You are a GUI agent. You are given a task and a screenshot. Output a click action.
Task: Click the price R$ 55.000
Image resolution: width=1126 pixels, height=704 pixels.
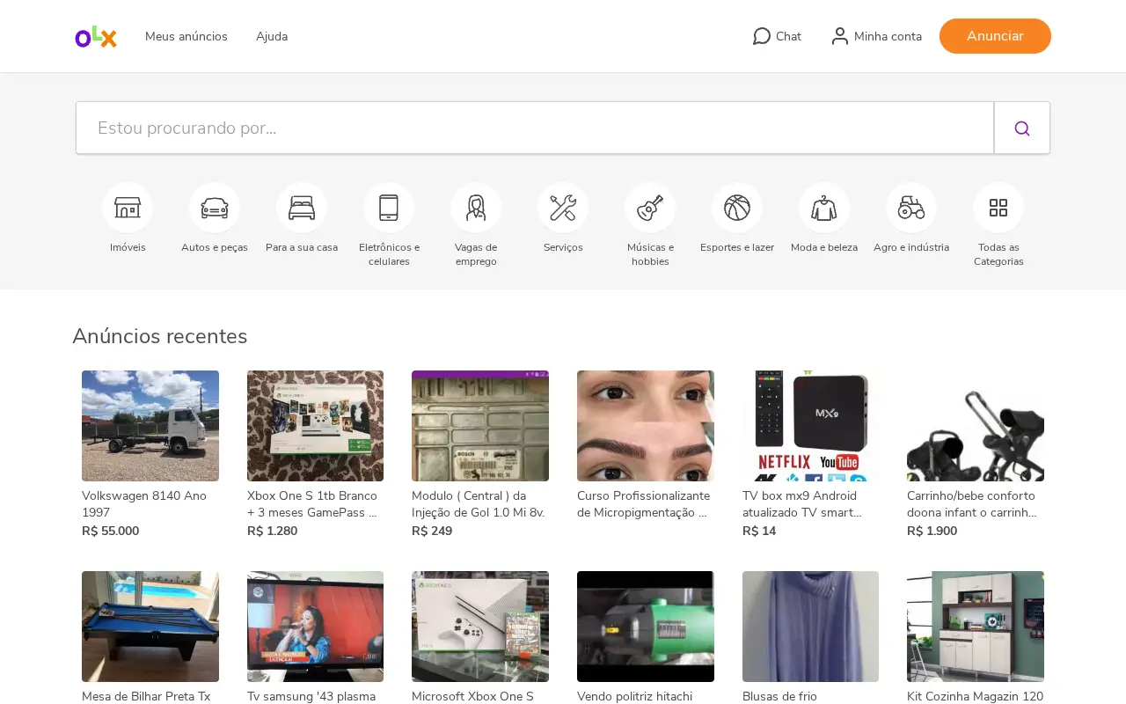[x=111, y=531]
